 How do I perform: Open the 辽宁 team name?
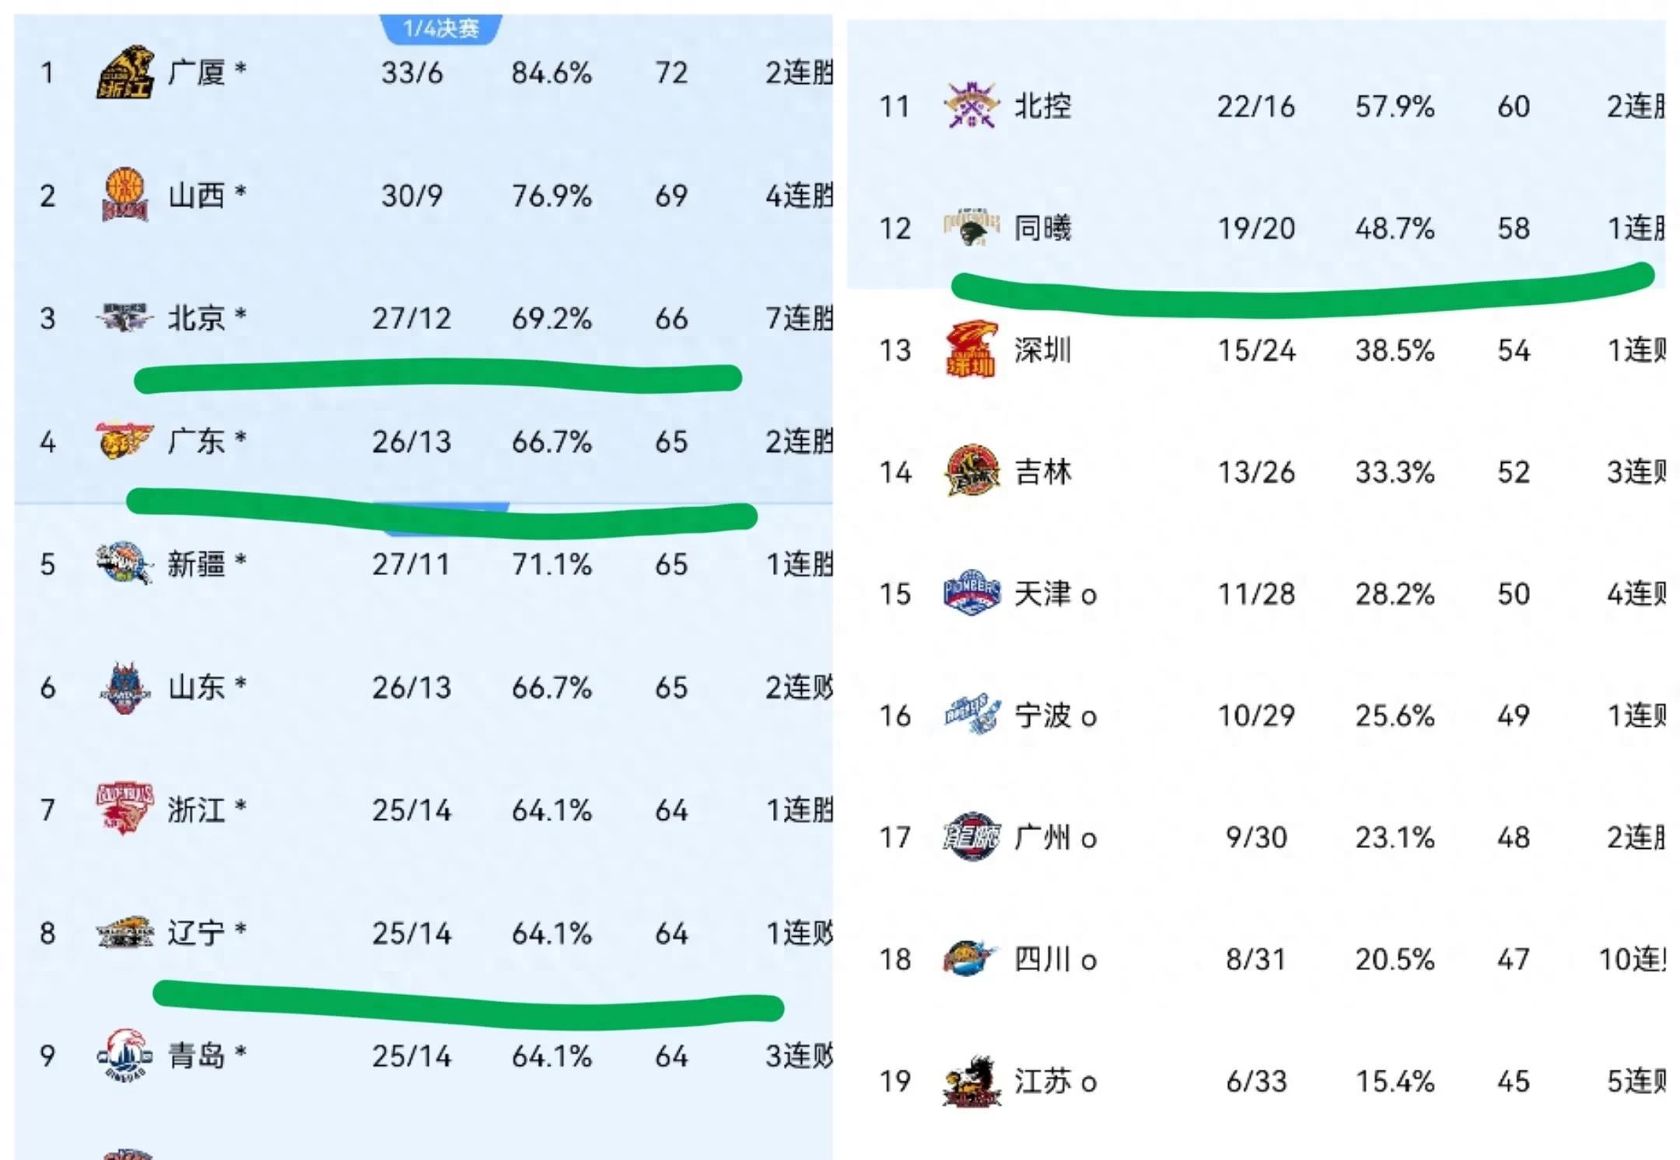pos(196,933)
